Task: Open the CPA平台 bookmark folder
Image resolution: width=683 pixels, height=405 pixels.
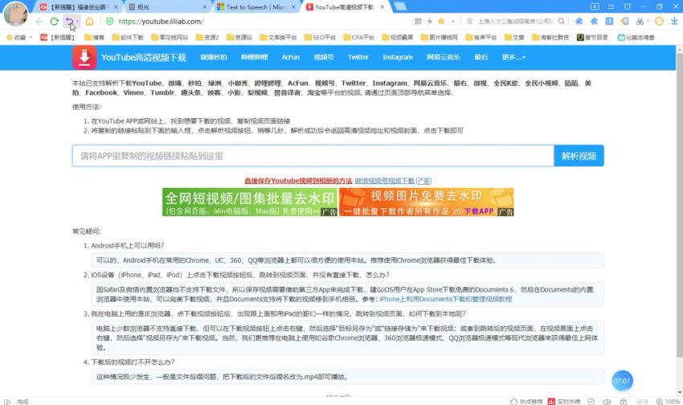Action: coord(358,38)
